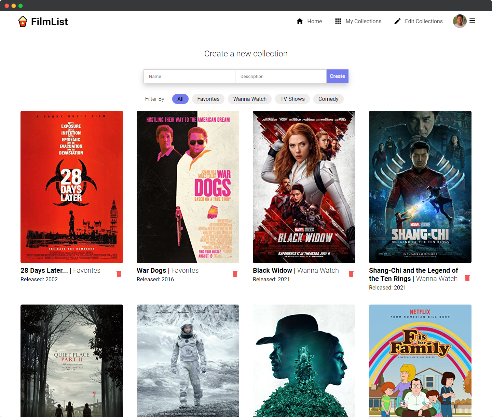This screenshot has height=417, width=492.
Task: Open the War Dogs poster
Action: (188, 187)
